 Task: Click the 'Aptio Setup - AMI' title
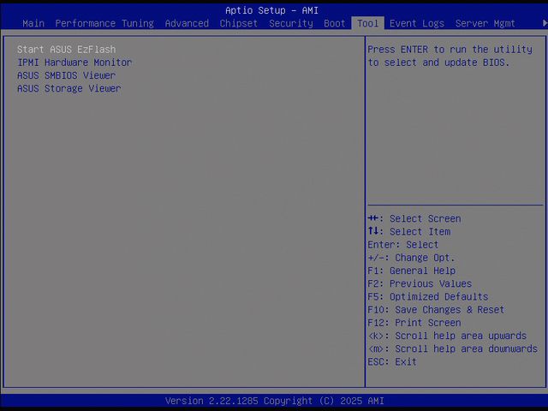click(x=271, y=10)
